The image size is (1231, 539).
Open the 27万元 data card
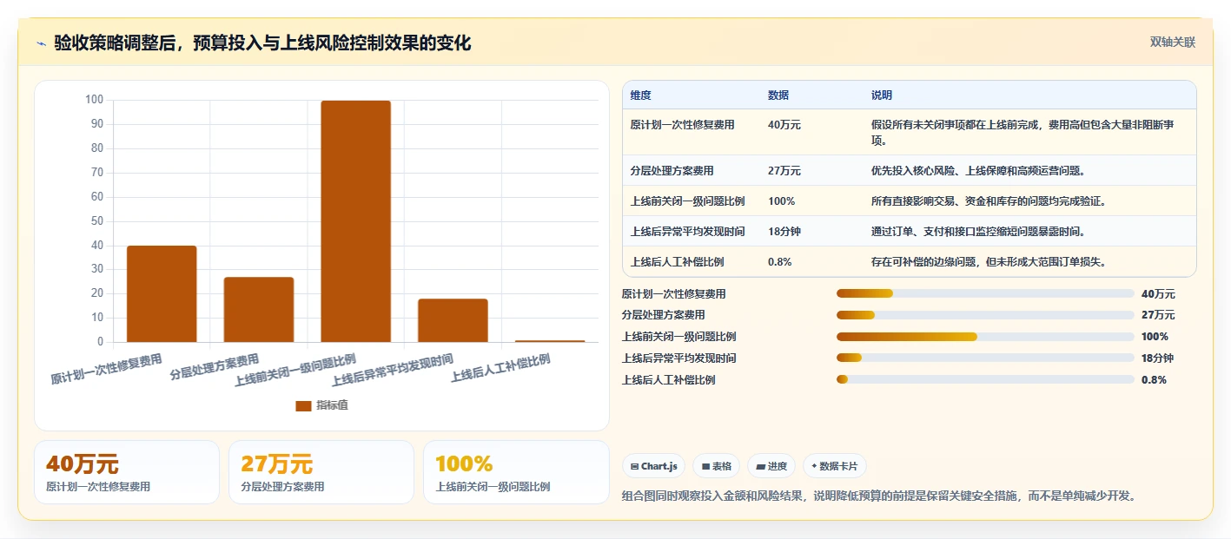click(x=321, y=472)
